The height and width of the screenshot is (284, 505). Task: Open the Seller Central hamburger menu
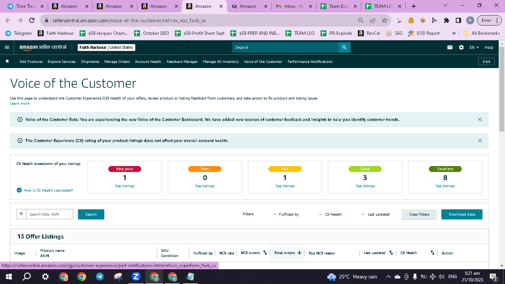7,47
